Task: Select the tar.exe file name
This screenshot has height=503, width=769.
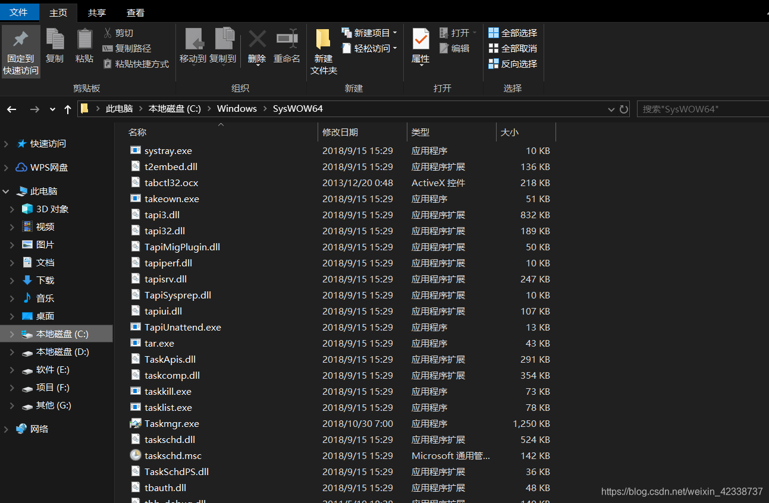Action: click(159, 344)
